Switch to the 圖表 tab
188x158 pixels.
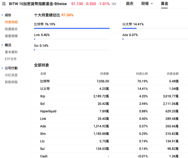130,3
